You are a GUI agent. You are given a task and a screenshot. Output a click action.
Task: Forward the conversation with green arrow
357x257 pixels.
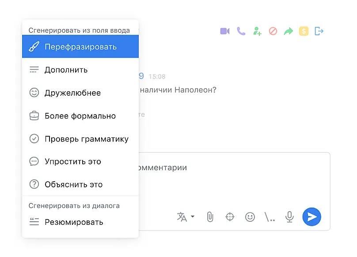click(x=288, y=31)
